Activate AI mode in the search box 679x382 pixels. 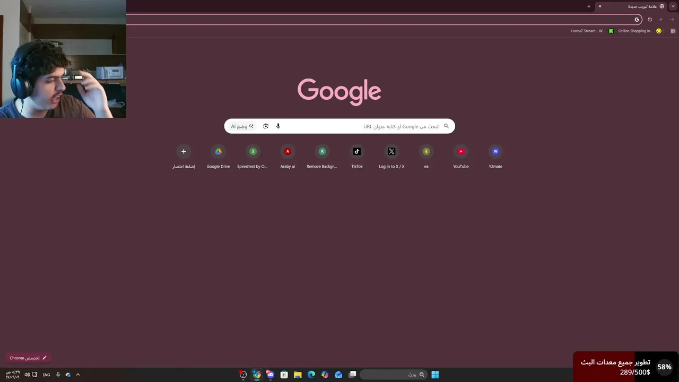pos(242,126)
